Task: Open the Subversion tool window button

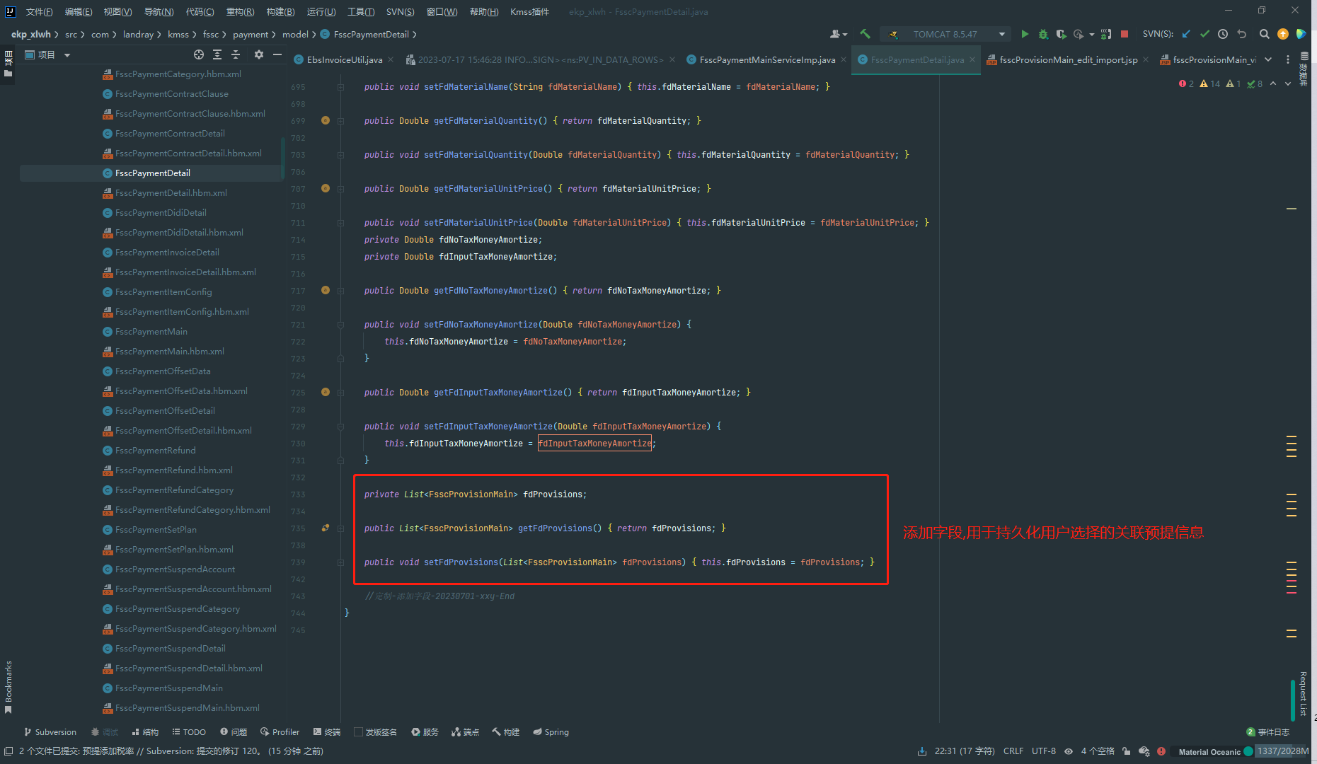Action: pos(50,732)
